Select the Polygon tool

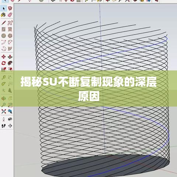click(x=10, y=36)
